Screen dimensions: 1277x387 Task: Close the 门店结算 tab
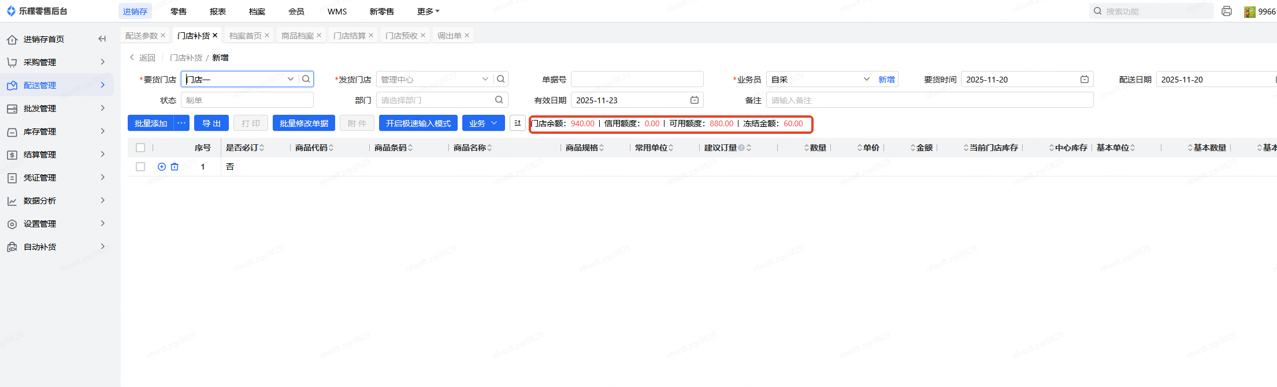(371, 35)
